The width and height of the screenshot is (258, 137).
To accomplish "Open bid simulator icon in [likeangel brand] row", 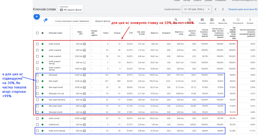I will coord(84,112).
